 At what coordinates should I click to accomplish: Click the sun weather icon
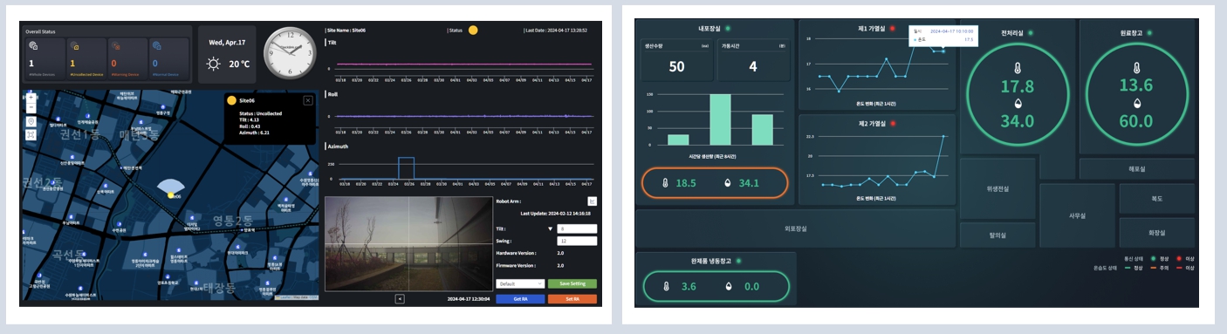(x=212, y=65)
